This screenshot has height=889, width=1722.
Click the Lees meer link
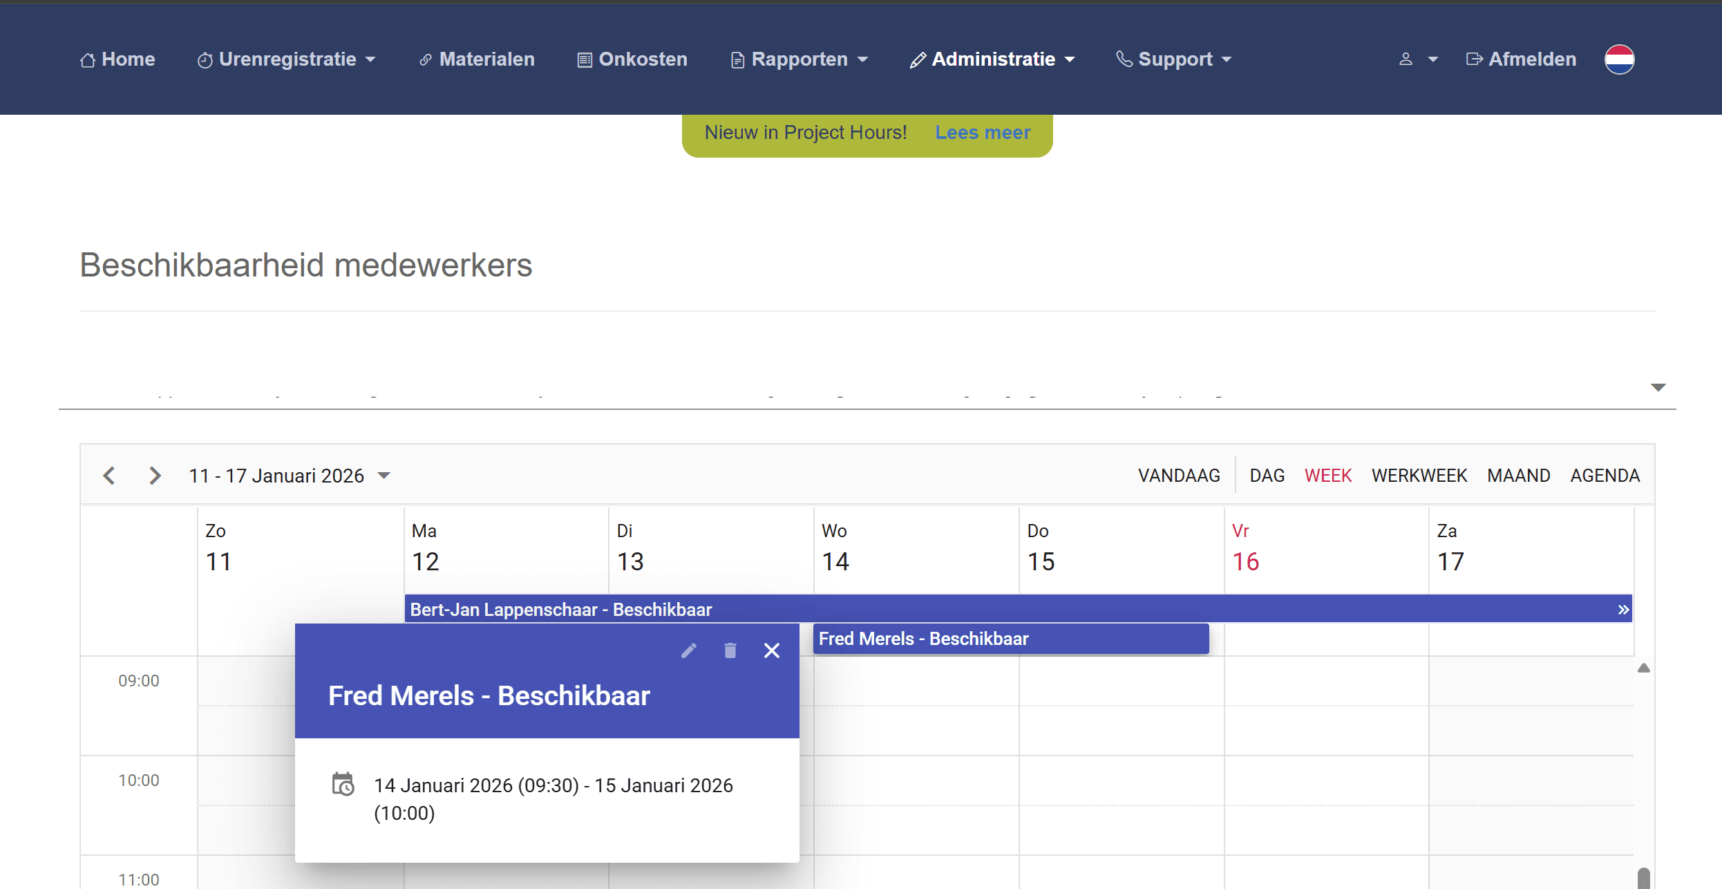point(983,132)
